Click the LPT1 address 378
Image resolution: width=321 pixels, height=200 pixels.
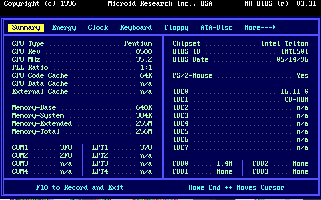coord(146,147)
